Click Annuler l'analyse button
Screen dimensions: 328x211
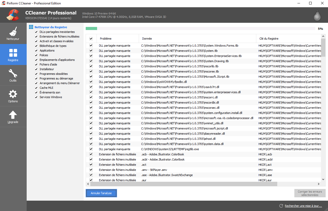click(101, 193)
